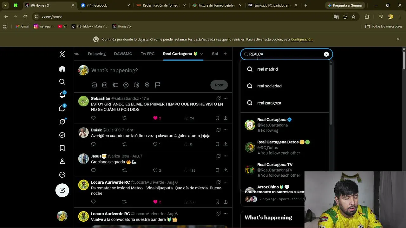
Task: Dismiss the Chrome restore tabs banner
Action: tap(398, 39)
